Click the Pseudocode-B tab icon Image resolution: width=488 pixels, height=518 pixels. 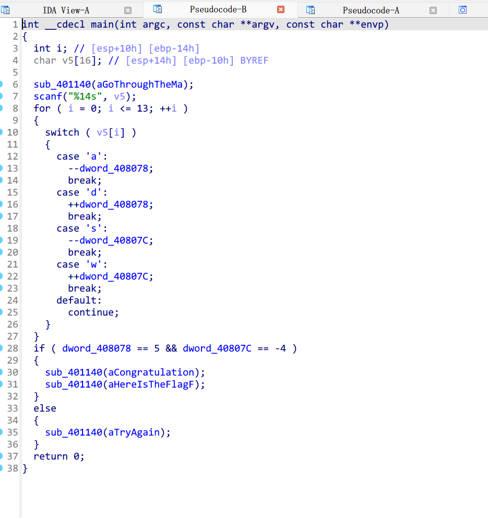tap(158, 9)
